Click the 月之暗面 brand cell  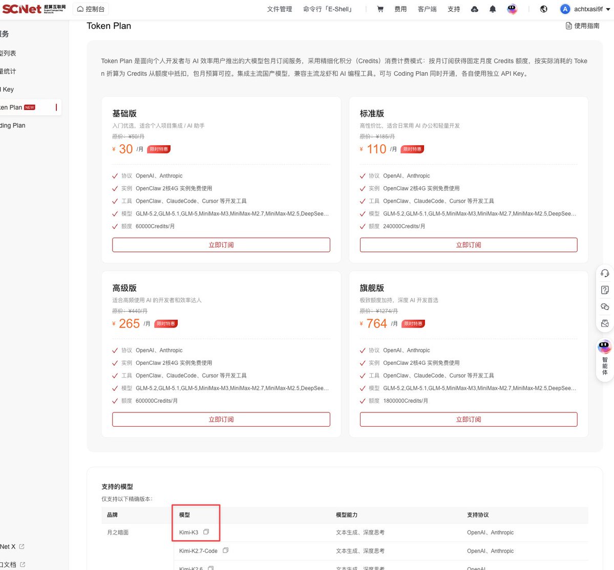(x=117, y=533)
